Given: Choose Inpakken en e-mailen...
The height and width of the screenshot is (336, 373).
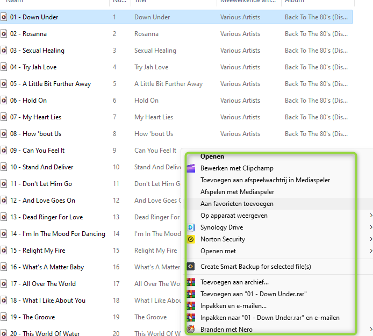Looking at the screenshot, I should click(233, 306).
